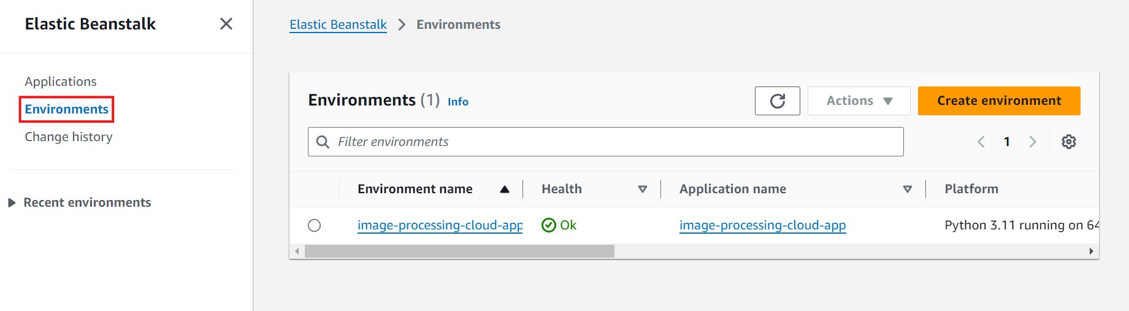Go to next page arrow
Image resolution: width=1129 pixels, height=311 pixels.
click(x=1033, y=142)
